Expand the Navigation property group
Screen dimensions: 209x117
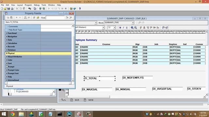[7, 36]
